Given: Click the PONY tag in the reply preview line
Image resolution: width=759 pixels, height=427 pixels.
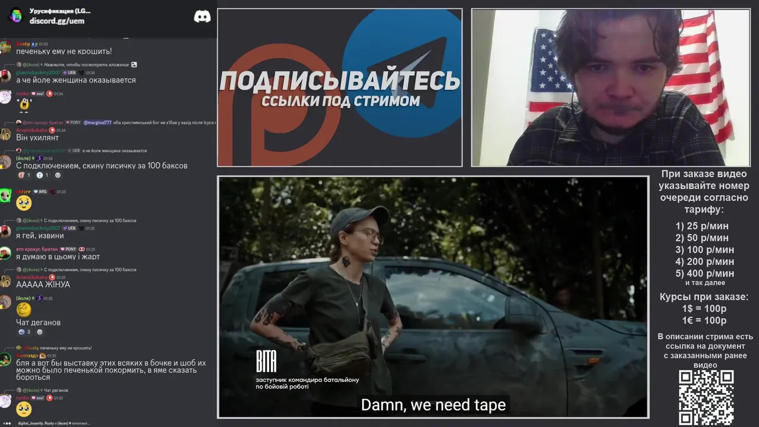Looking at the screenshot, I should pyautogui.click(x=74, y=123).
